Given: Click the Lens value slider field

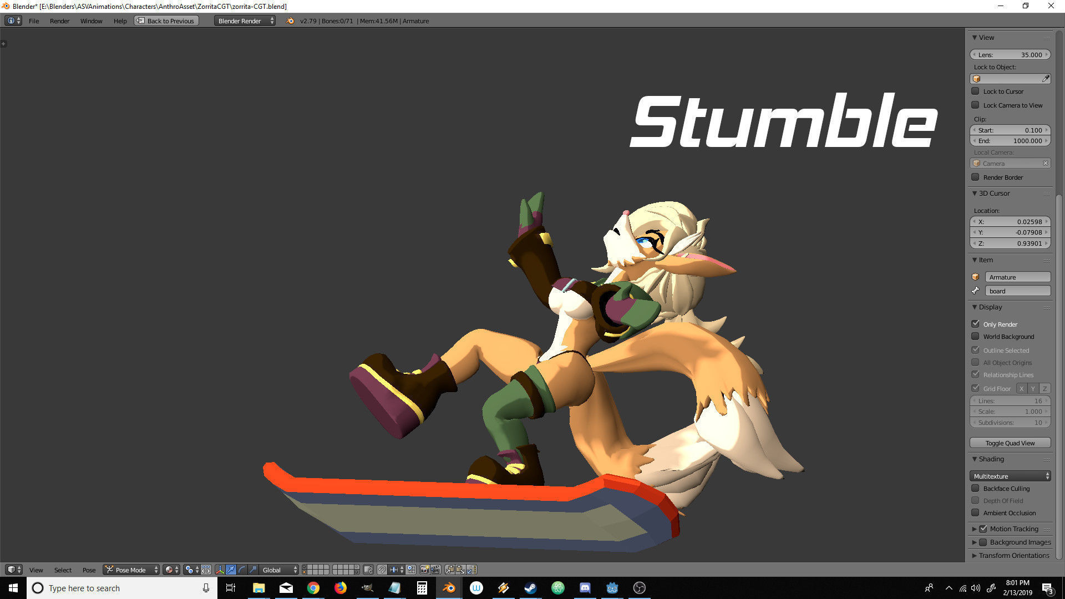Looking at the screenshot, I should [1010, 54].
